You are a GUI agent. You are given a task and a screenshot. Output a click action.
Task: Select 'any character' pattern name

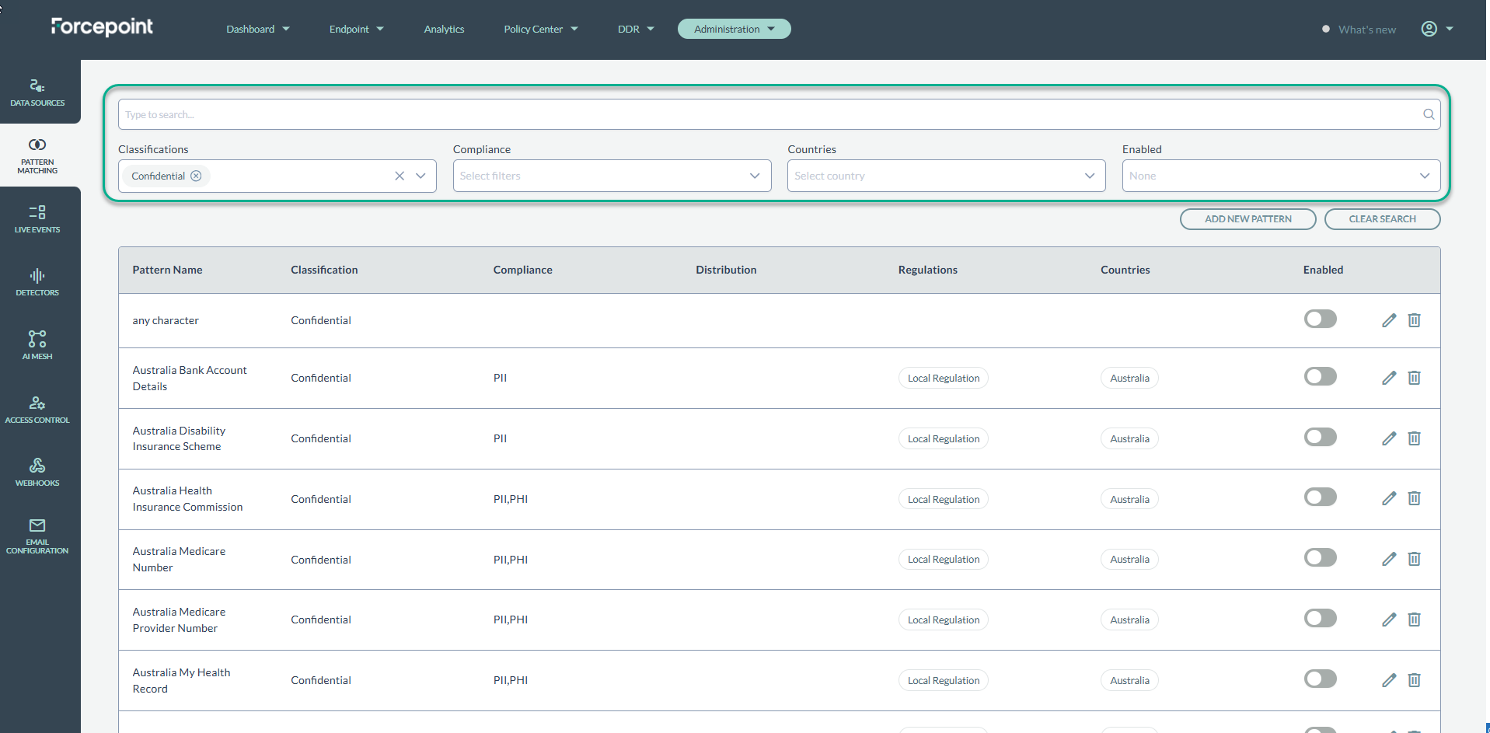click(166, 320)
